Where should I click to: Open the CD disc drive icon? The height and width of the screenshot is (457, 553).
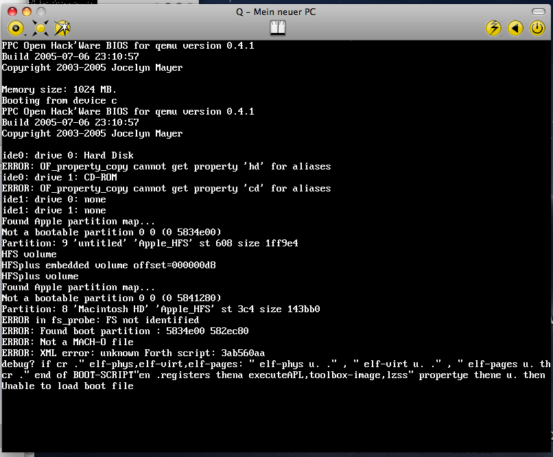[x=16, y=28]
